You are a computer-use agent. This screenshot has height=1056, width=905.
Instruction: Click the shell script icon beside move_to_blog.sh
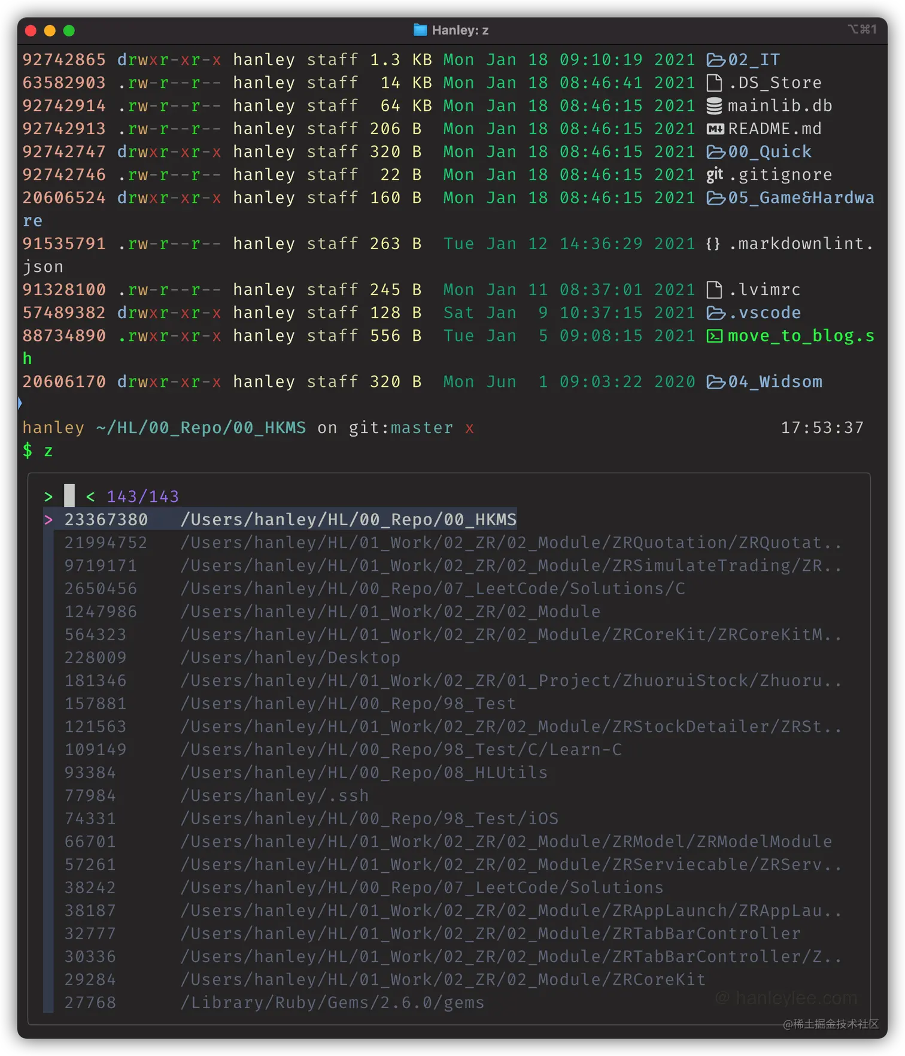(x=715, y=336)
